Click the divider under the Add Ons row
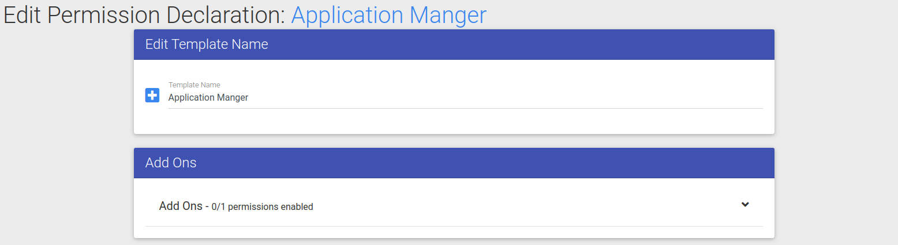The height and width of the screenshot is (245, 898). [x=454, y=226]
